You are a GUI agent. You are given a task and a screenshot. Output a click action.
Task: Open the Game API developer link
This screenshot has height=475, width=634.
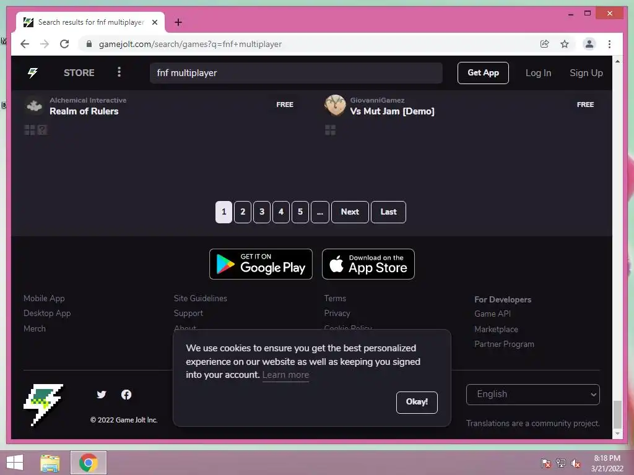click(x=492, y=314)
